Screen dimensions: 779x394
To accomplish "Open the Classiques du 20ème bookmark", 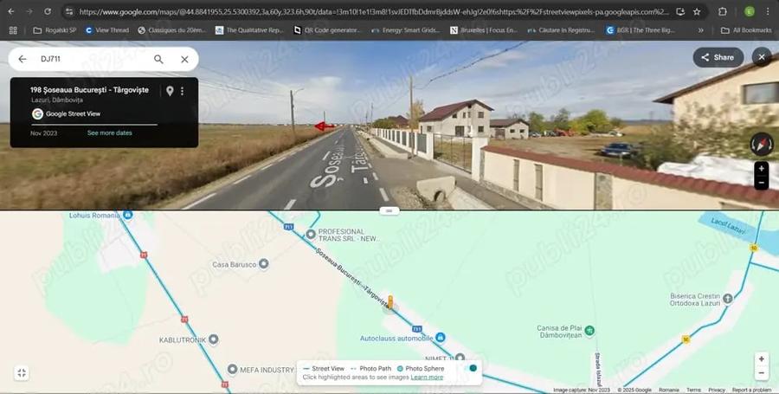I will [172, 30].
